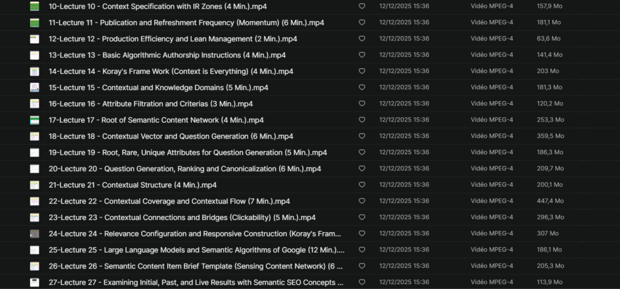This screenshot has height=289, width=620.
Task: Toggle heart for Lecture 11 Publication file
Action: [362, 22]
